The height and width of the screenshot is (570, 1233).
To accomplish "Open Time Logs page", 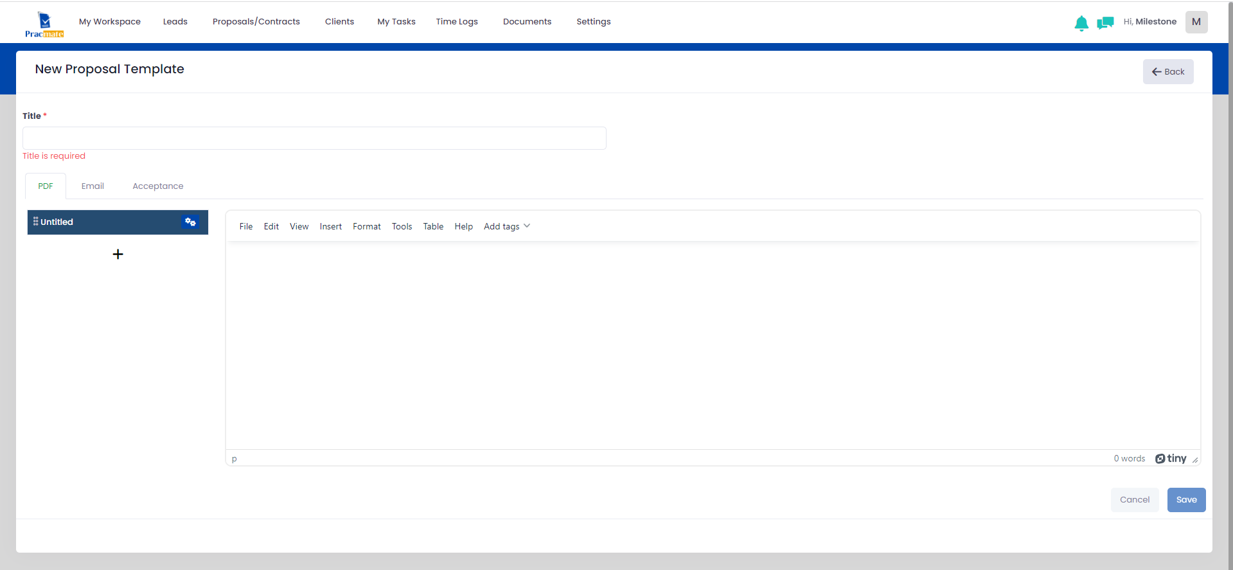I will click(x=457, y=21).
